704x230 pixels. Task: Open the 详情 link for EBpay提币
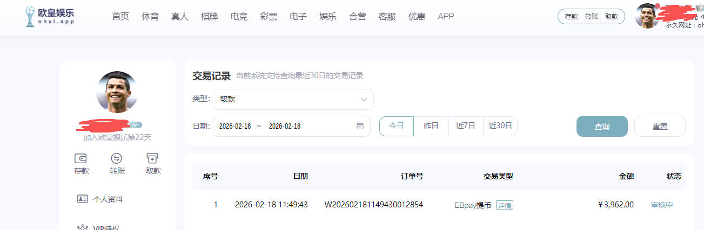505,205
